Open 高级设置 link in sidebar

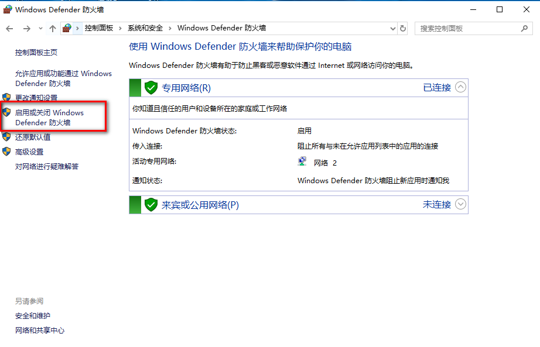29,152
